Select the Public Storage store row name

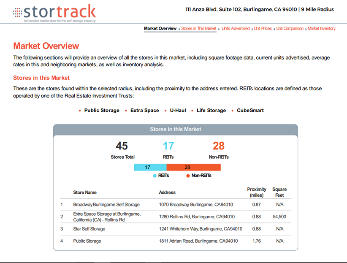87,241
